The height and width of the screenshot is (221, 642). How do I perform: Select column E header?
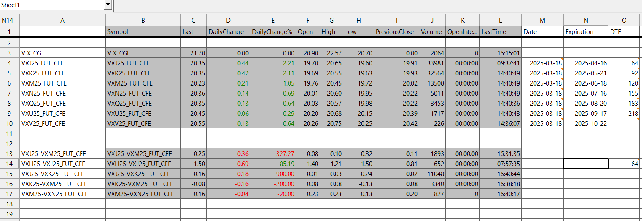click(x=273, y=20)
